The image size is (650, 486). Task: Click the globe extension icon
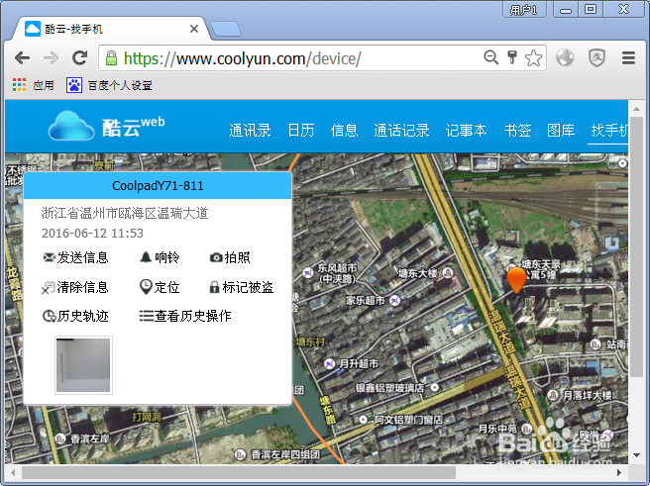(x=565, y=57)
